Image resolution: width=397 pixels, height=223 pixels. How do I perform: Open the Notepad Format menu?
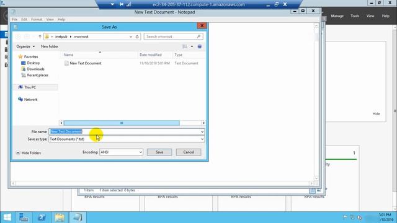coord(37,19)
